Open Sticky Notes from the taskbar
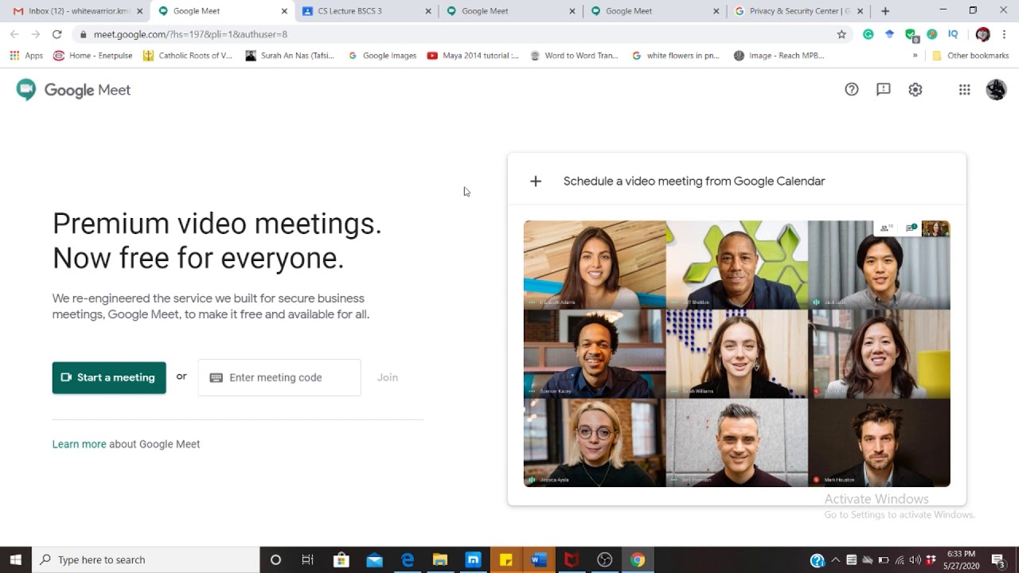Viewport: 1019px width, 573px height. coord(506,559)
